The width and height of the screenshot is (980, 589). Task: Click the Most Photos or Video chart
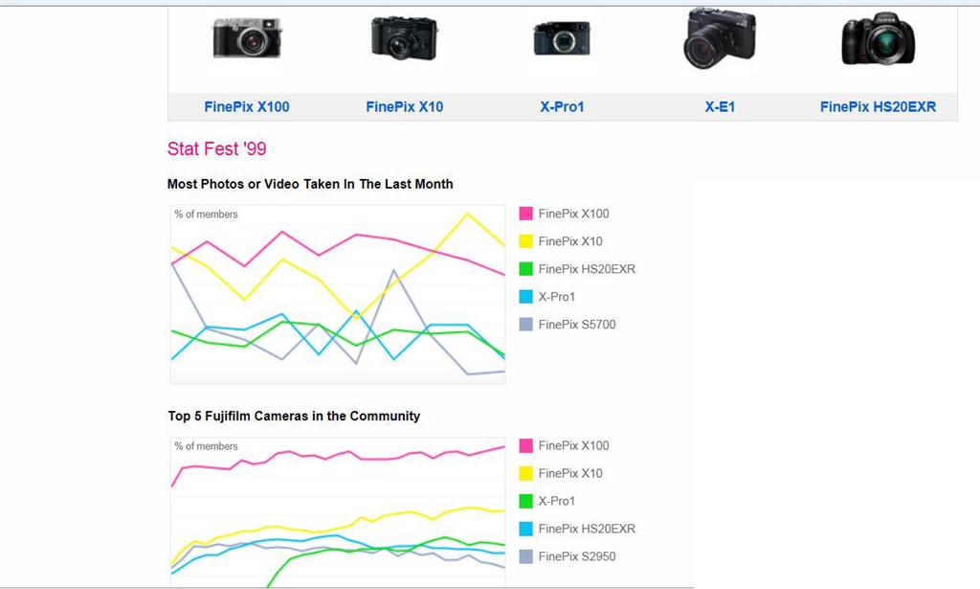(337, 294)
